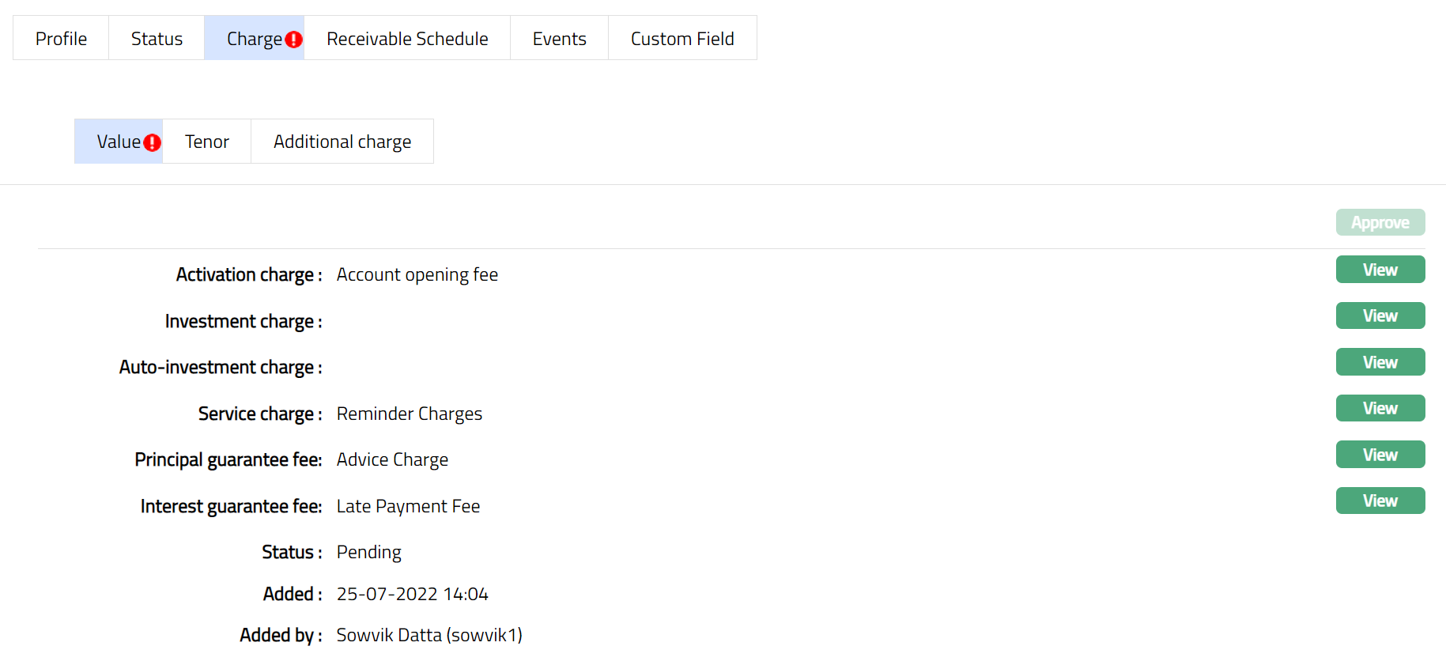Open the Profile tab
Screen dimensions: 1446x665
(61, 39)
